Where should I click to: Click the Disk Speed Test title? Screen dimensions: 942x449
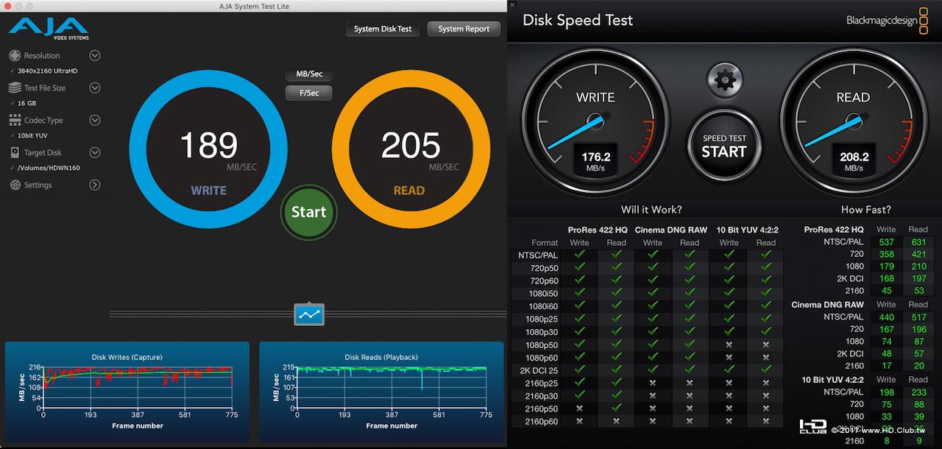pyautogui.click(x=578, y=20)
